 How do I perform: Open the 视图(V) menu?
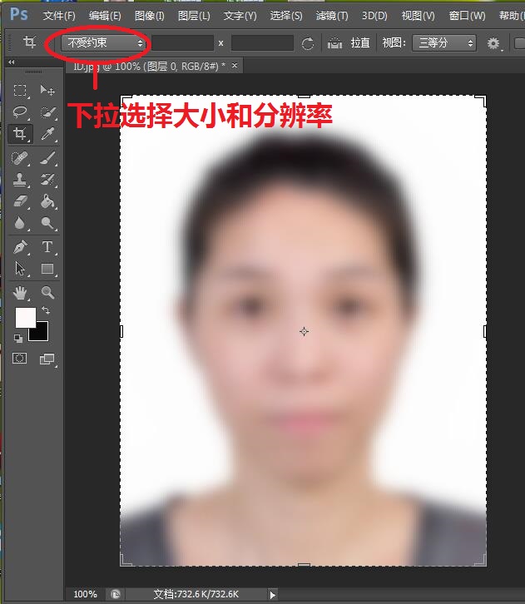tap(418, 16)
